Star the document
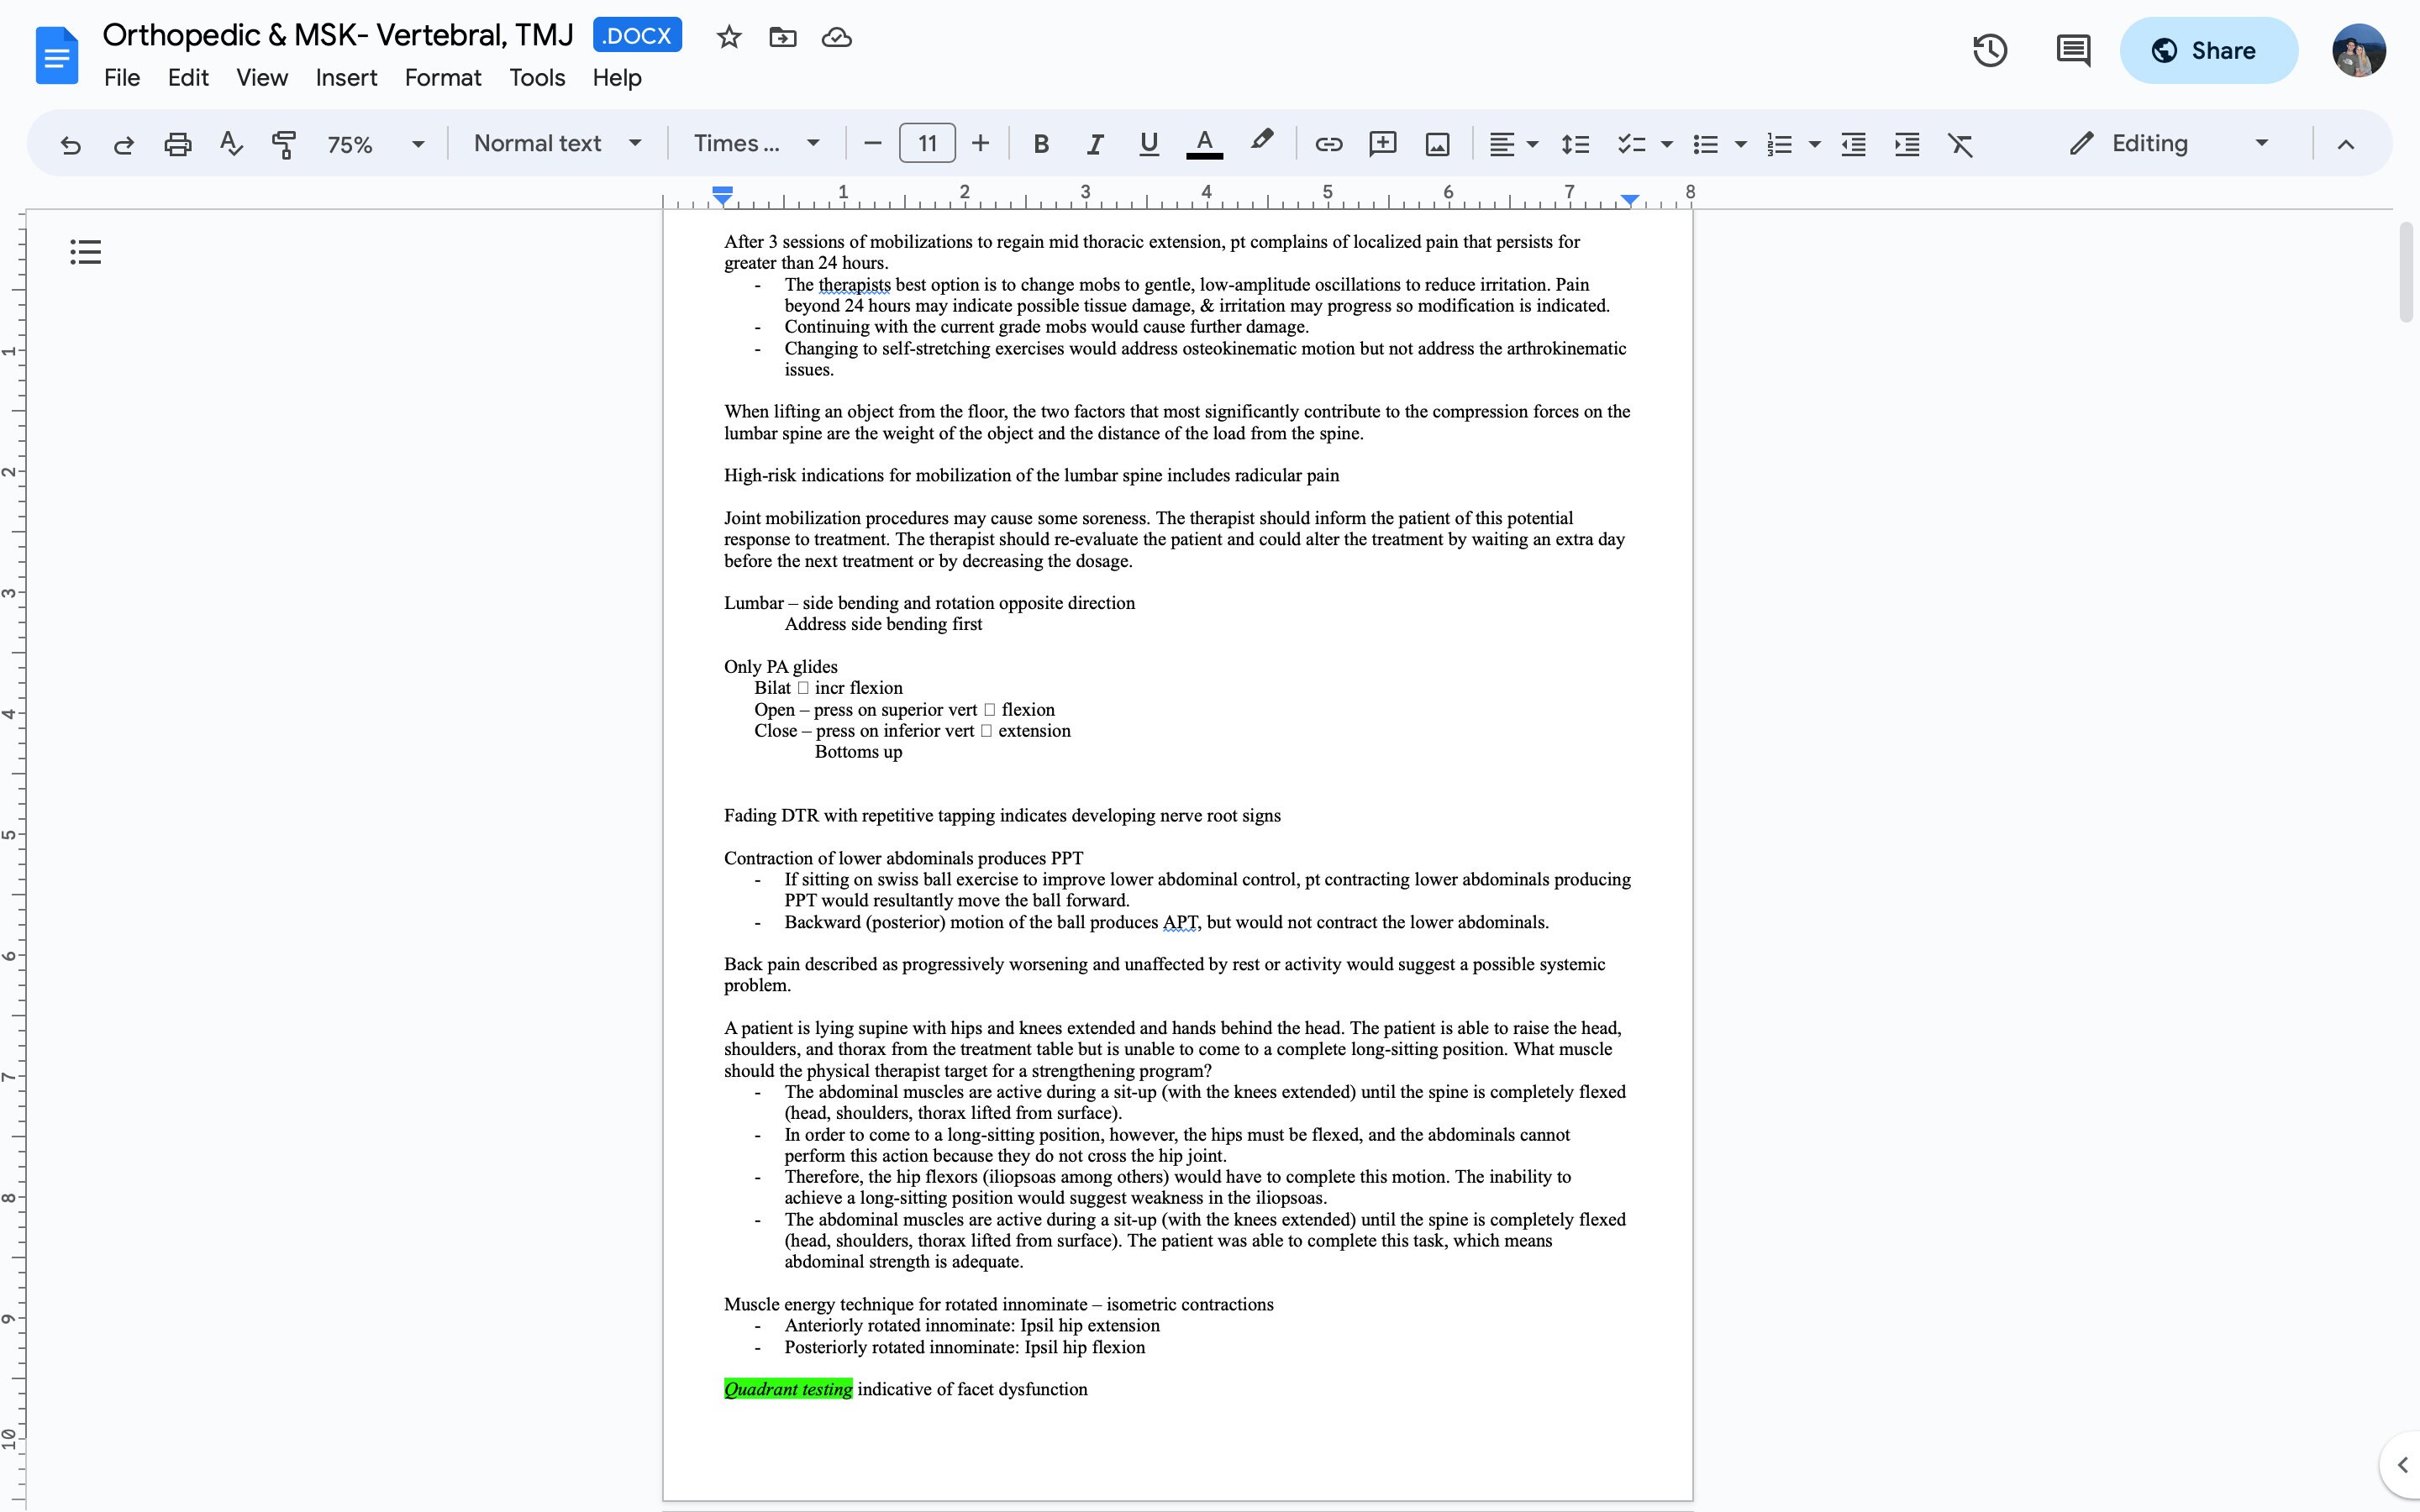Viewport: 2420px width, 1512px height. pos(728,36)
